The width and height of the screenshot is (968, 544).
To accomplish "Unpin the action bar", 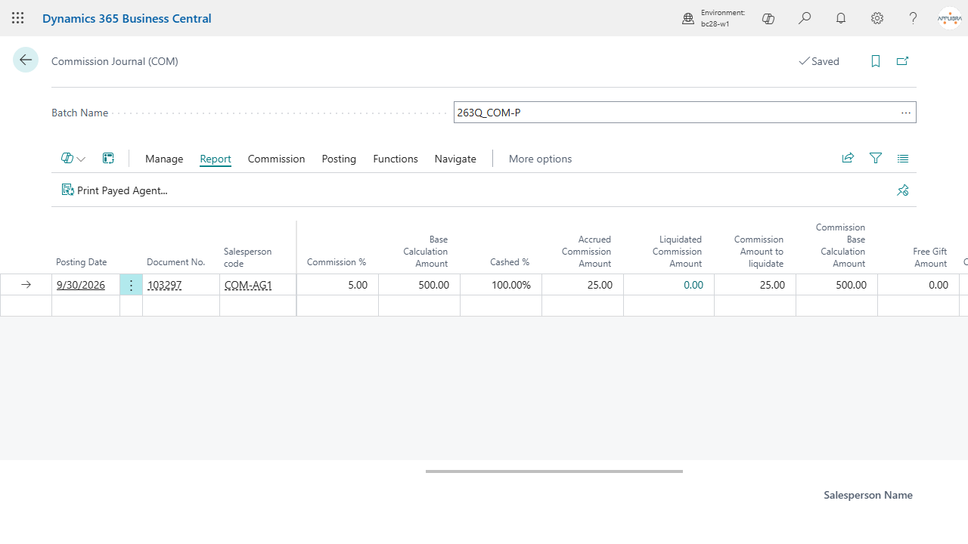I will (903, 190).
